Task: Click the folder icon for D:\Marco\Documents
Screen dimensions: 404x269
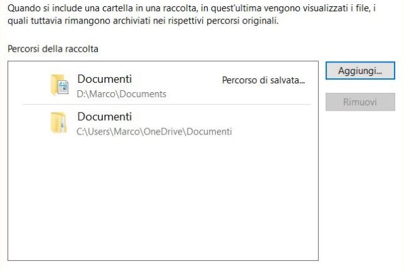Action: point(59,85)
